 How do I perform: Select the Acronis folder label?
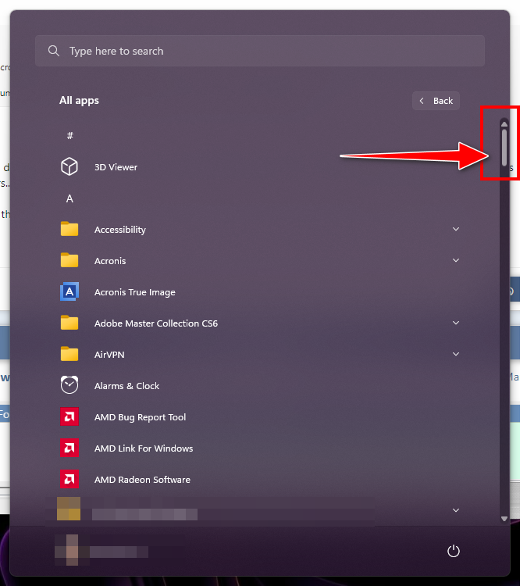[110, 261]
